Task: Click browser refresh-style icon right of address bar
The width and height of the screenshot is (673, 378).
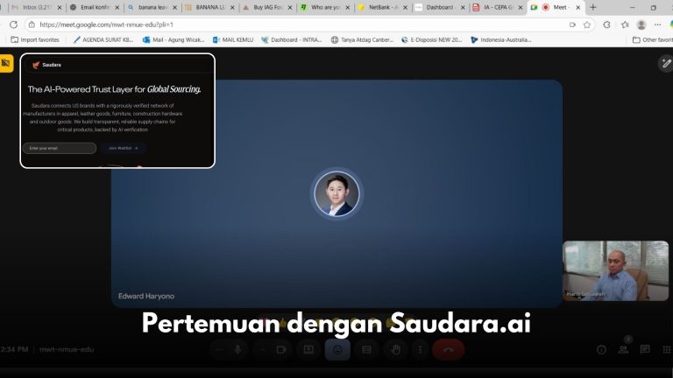Action: pos(606,24)
